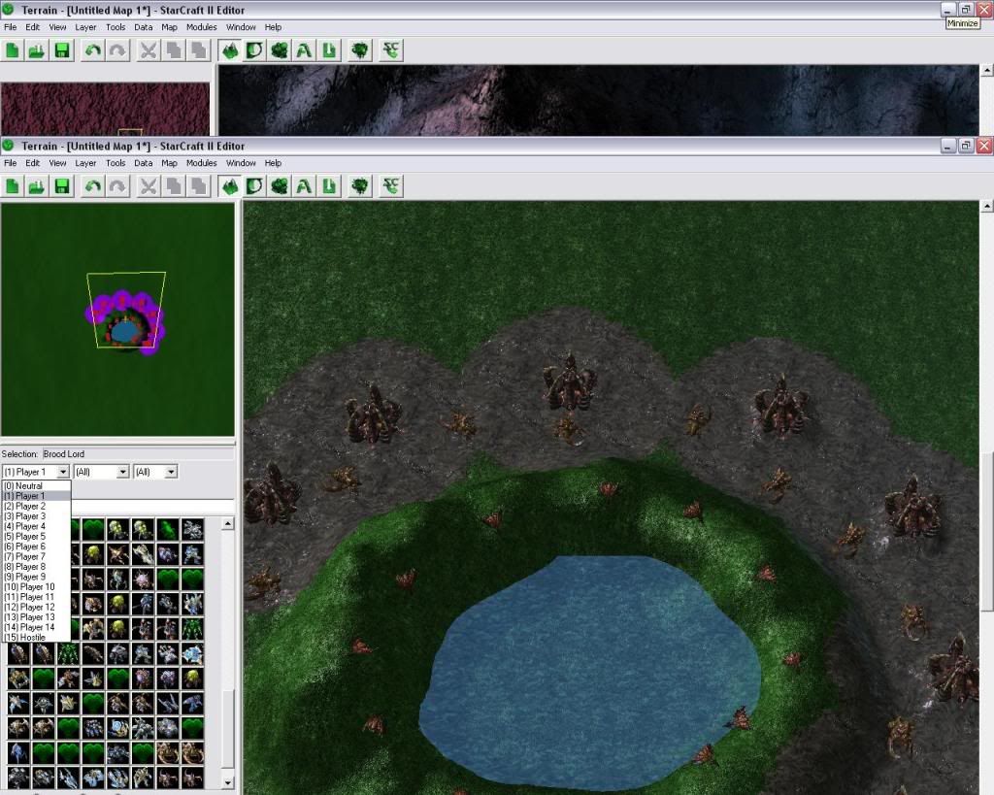Select '(11) Player 11' list entry
This screenshot has height=795, width=994.
(36, 597)
